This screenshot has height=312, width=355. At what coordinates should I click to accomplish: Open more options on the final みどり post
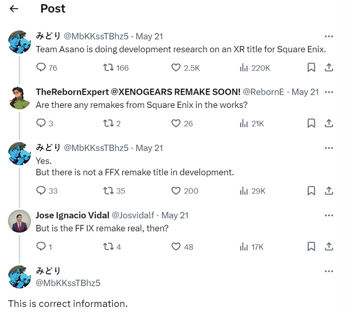(329, 271)
